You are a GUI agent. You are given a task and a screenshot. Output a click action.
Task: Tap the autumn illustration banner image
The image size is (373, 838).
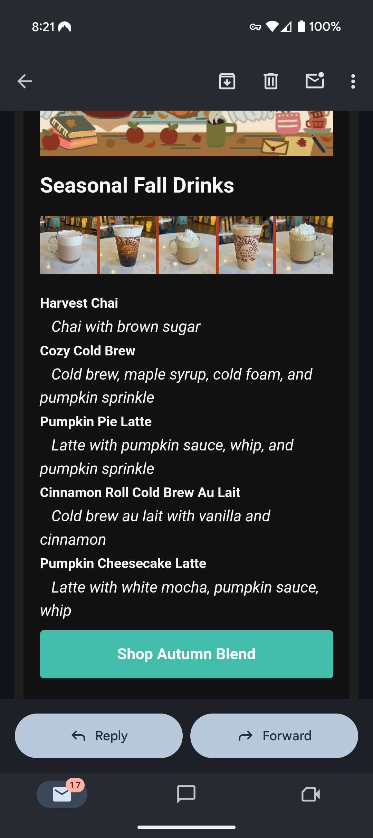click(x=186, y=133)
